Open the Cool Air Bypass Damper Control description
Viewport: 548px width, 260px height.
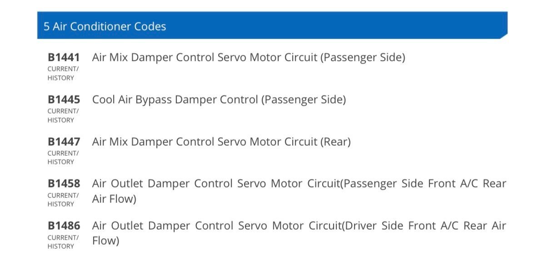(219, 99)
